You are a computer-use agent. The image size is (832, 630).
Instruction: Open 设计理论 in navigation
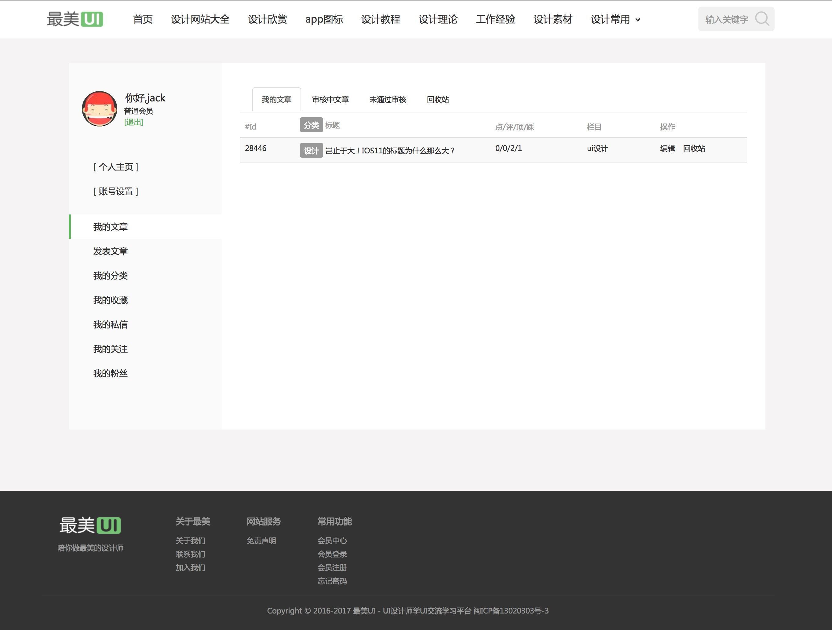438,19
